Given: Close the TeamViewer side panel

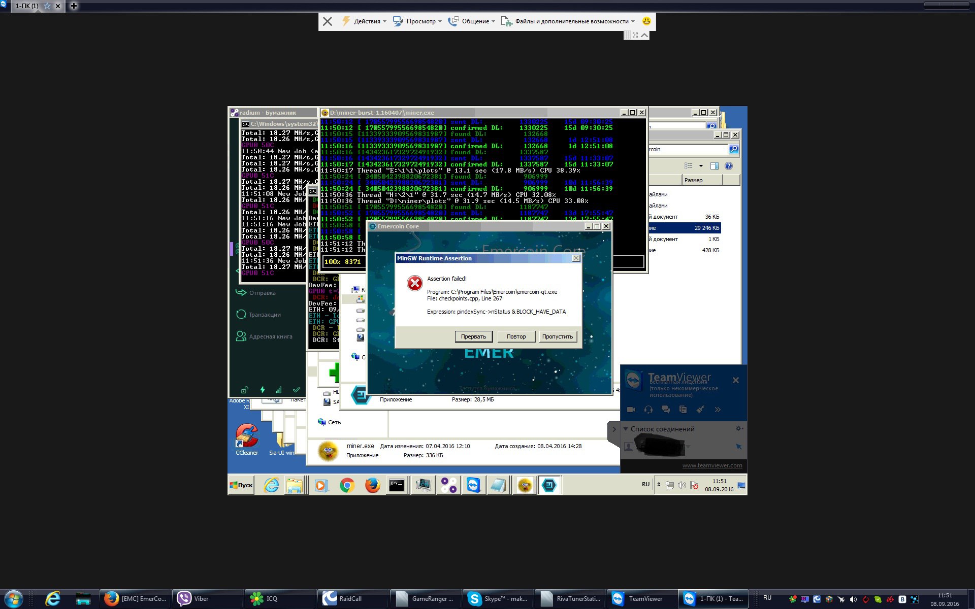Looking at the screenshot, I should pos(736,380).
